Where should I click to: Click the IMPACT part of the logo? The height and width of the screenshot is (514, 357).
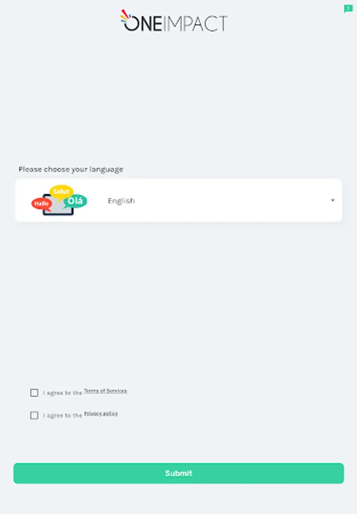[198, 23]
